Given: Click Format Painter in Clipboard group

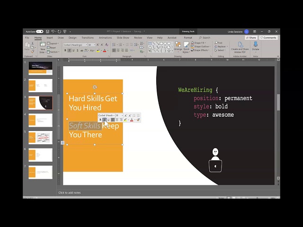Looking at the screenshot, I should pos(33,52).
